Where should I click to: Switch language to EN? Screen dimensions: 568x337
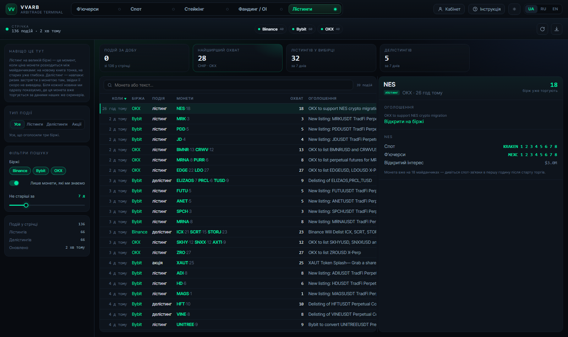pyautogui.click(x=555, y=9)
